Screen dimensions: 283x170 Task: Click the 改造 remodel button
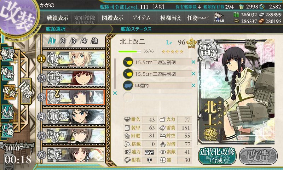(x=258, y=156)
